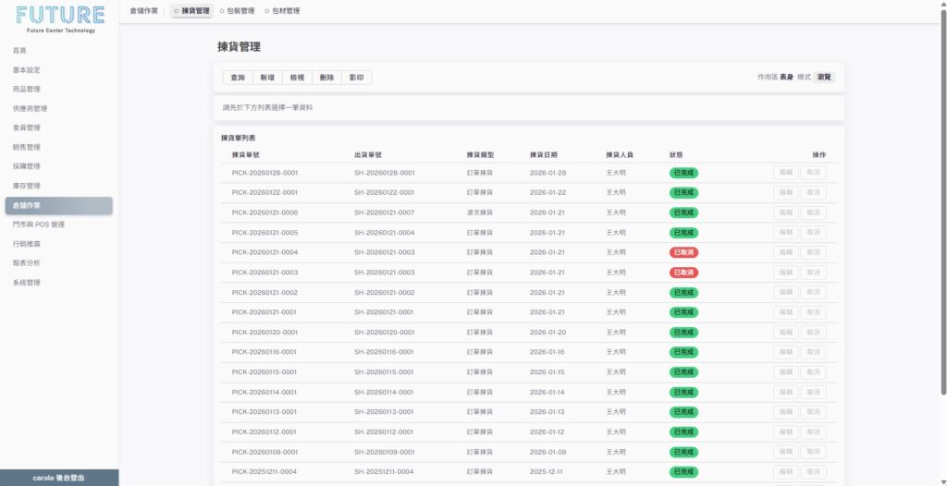Click the 出貨單號 column header
Viewport: 947px width, 486px height.
[x=368, y=155]
